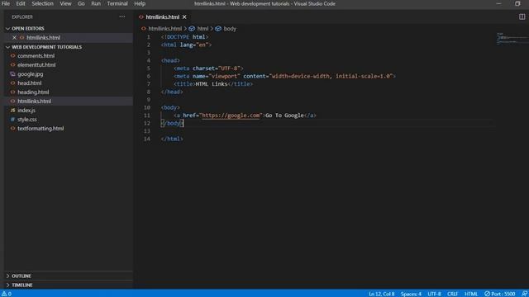Click the body element icon in breadcrumb
The image size is (529, 297).
tap(218, 29)
